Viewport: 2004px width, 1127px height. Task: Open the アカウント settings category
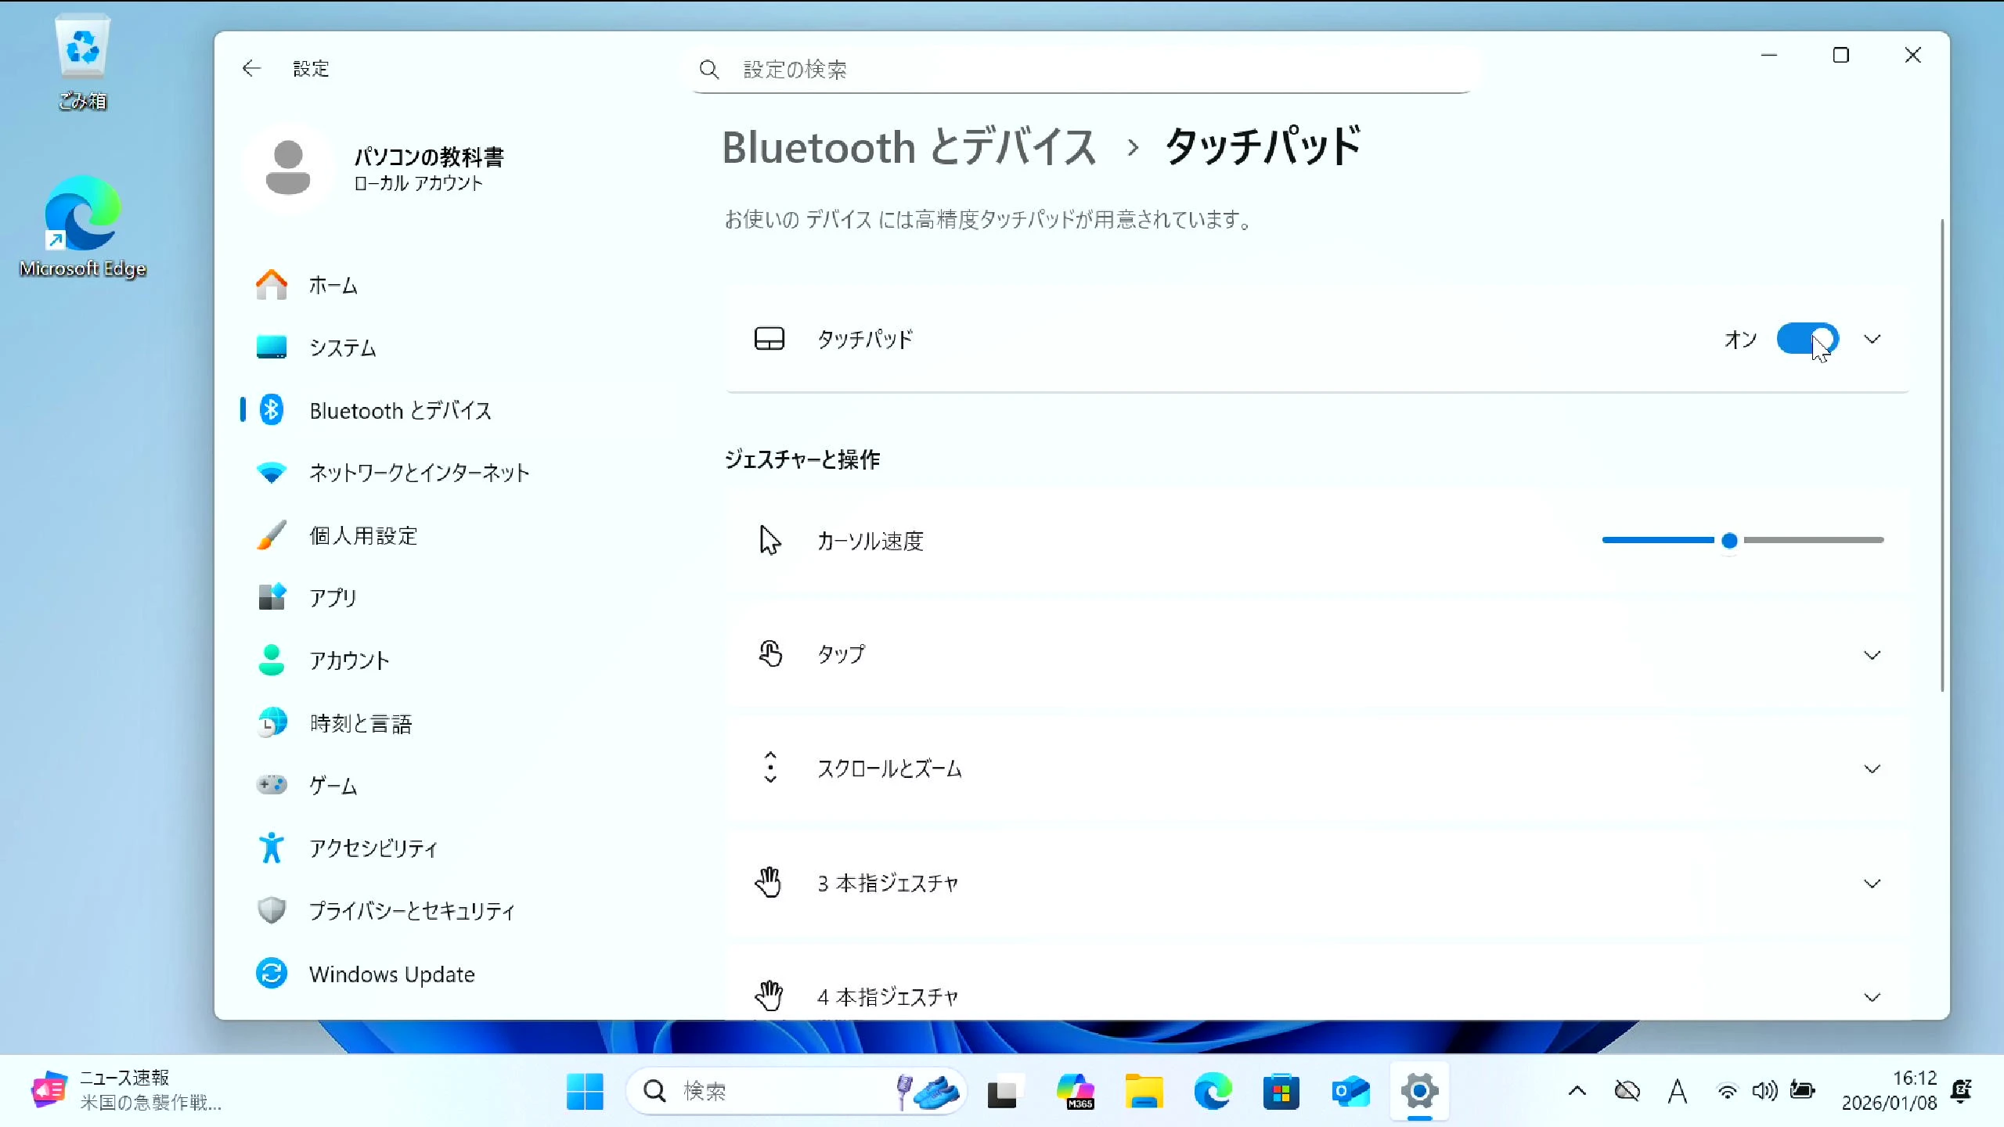[x=348, y=661]
